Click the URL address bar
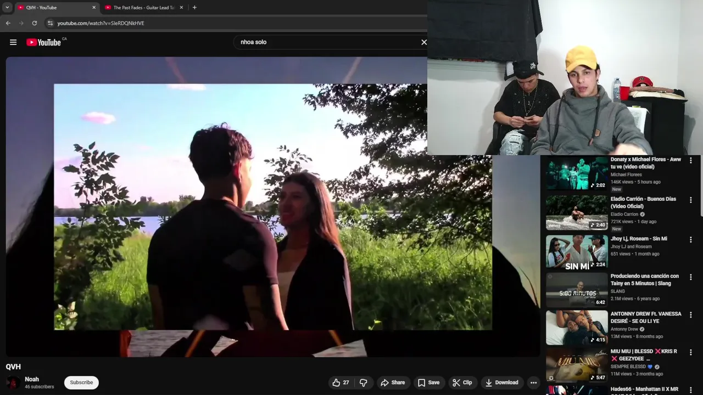 236,23
